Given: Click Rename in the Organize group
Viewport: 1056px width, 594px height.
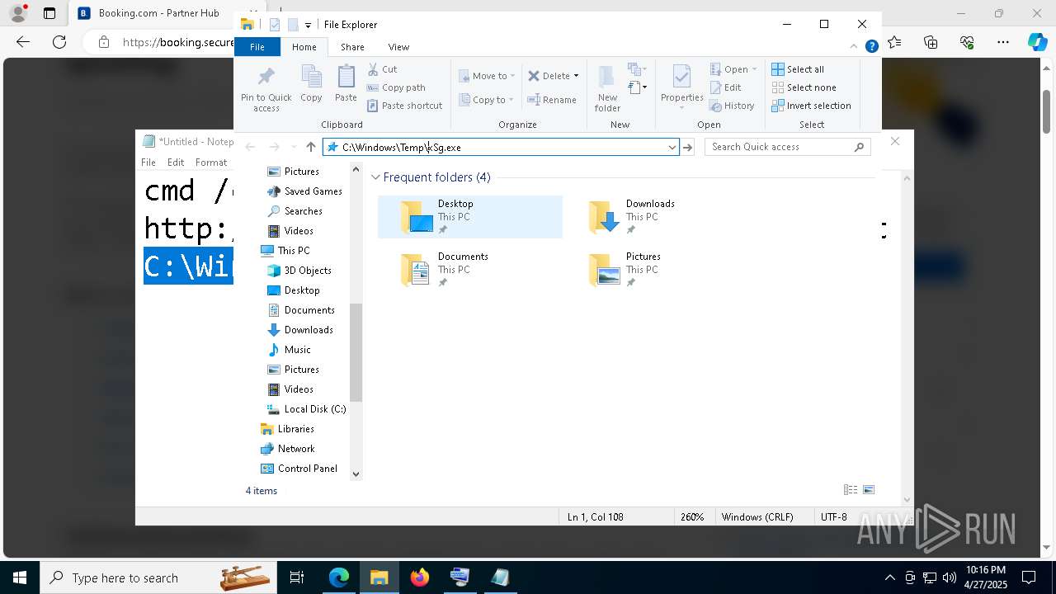Looking at the screenshot, I should (552, 100).
